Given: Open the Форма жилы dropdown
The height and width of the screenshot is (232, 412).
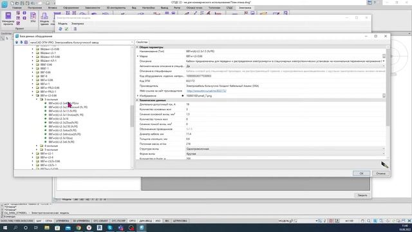Looking at the screenshot, I should (384, 153).
